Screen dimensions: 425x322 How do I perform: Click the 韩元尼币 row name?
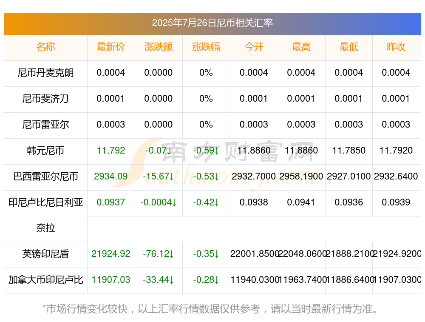pos(45,150)
